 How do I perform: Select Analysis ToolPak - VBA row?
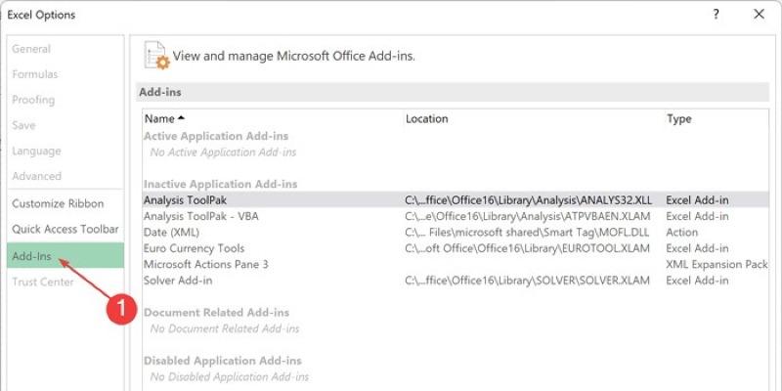[x=456, y=216]
